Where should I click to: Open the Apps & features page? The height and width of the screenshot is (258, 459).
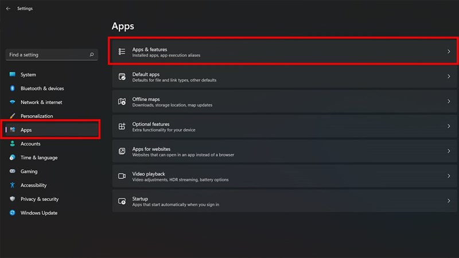(x=284, y=52)
